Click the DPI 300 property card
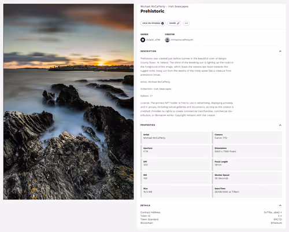289x232 pixels. (x=176, y=164)
